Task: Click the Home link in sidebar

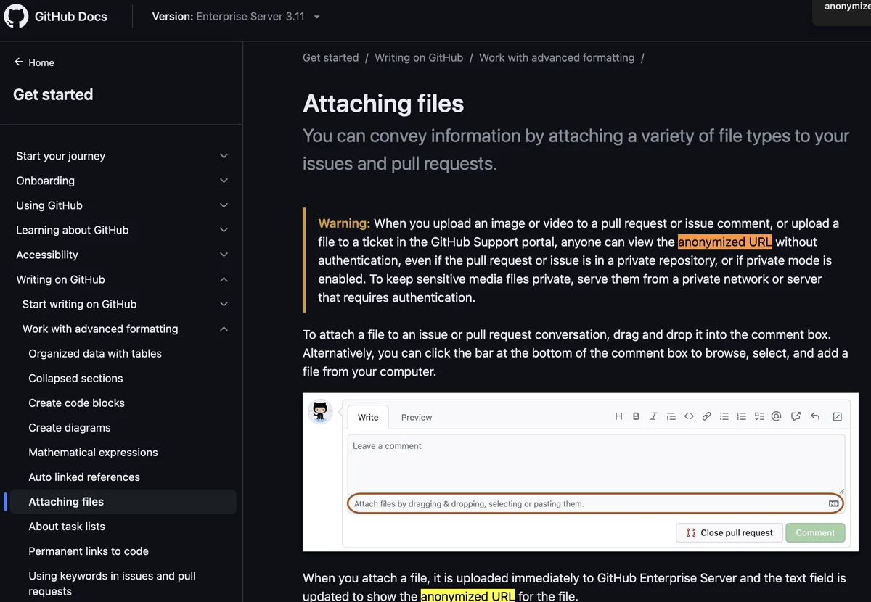Action: [41, 62]
